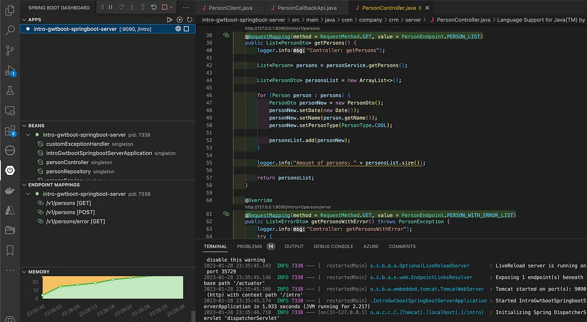The height and width of the screenshot is (322, 587).
Task: Open Remote Explorer view
Action: click(10, 110)
